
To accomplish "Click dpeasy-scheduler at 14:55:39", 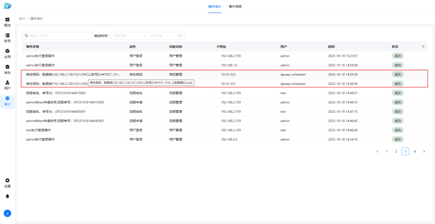I will click(x=293, y=74).
